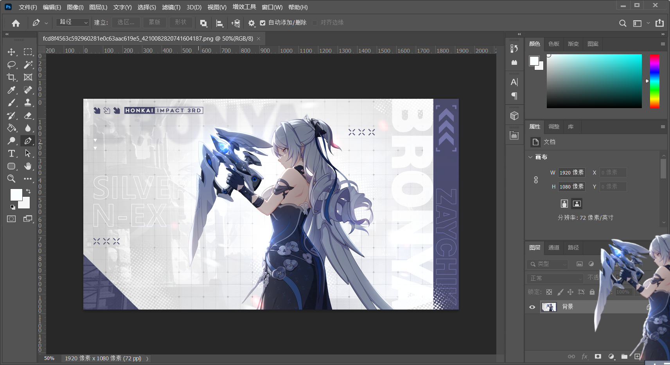Select the Lasso tool
The width and height of the screenshot is (670, 365).
coord(11,64)
